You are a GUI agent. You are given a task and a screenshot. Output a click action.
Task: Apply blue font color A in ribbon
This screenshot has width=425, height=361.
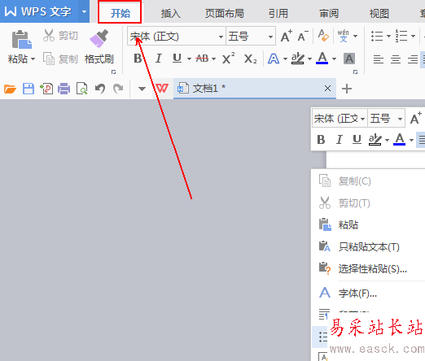322,58
